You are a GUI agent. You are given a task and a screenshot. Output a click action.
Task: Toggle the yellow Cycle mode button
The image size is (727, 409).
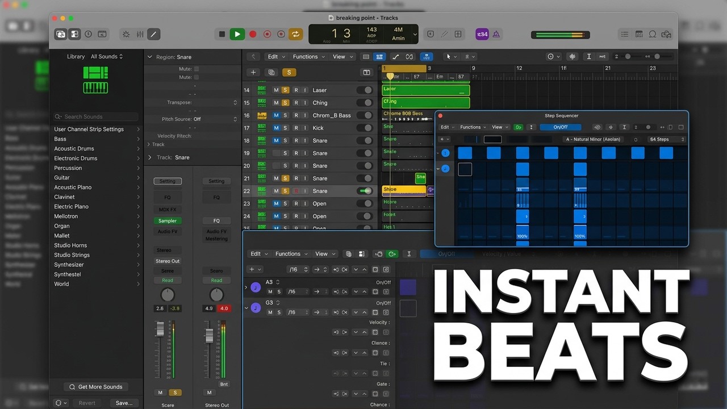(x=295, y=34)
